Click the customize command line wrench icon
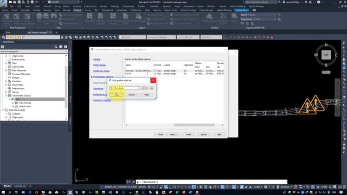Image resolution: width=347 pixels, height=195 pixels. coord(133,182)
